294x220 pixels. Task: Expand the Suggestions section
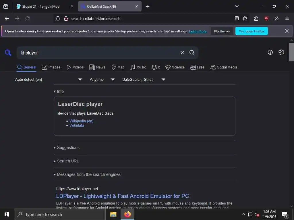coord(67,148)
